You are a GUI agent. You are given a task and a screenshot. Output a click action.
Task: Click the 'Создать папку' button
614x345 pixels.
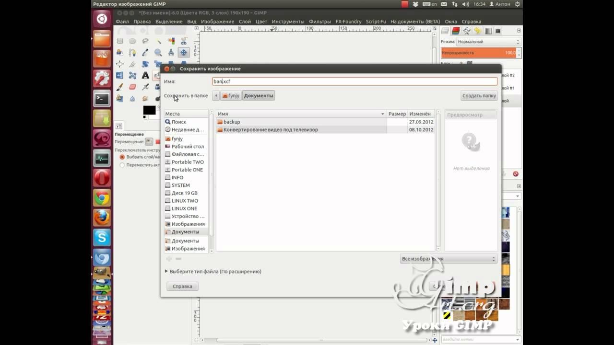pyautogui.click(x=479, y=96)
